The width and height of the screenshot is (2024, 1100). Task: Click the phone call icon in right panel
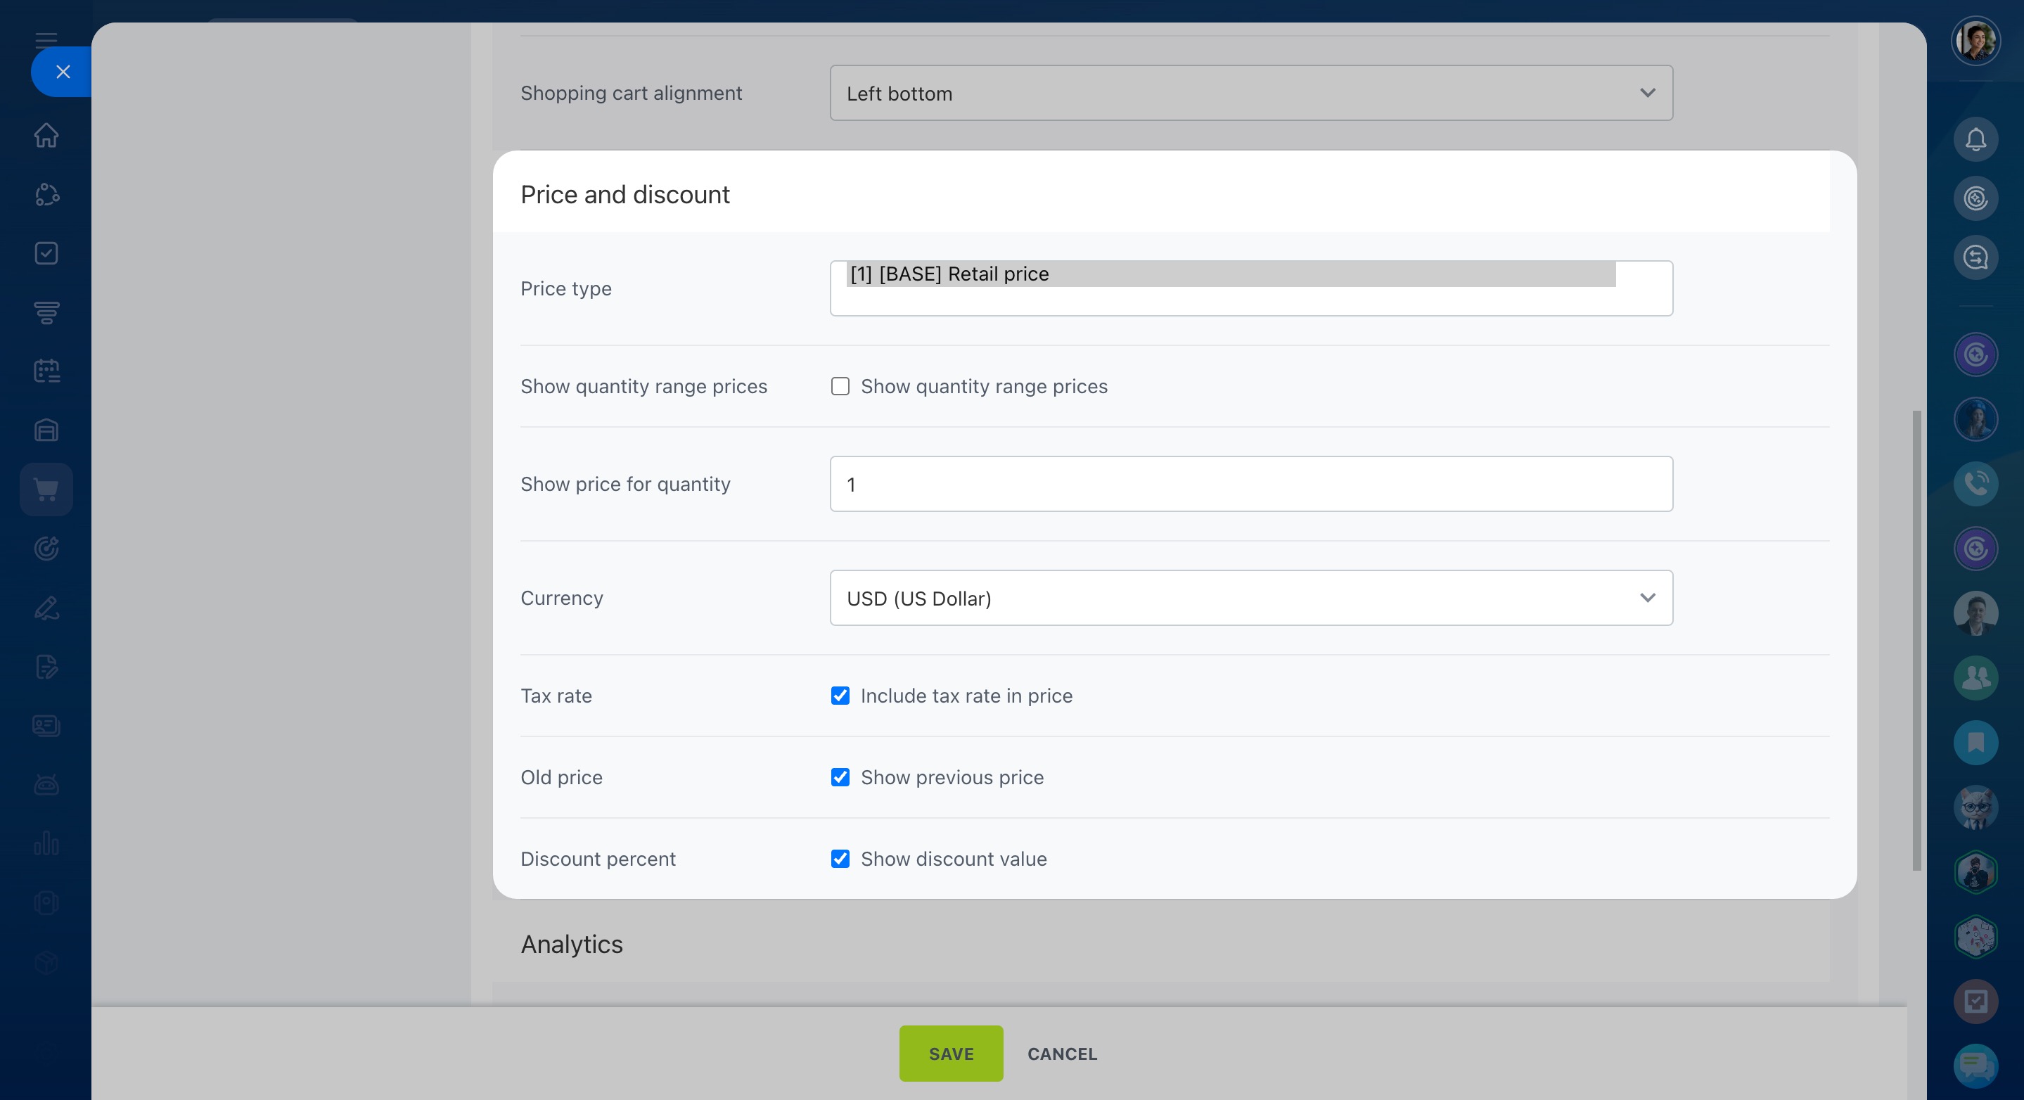pos(1975,484)
